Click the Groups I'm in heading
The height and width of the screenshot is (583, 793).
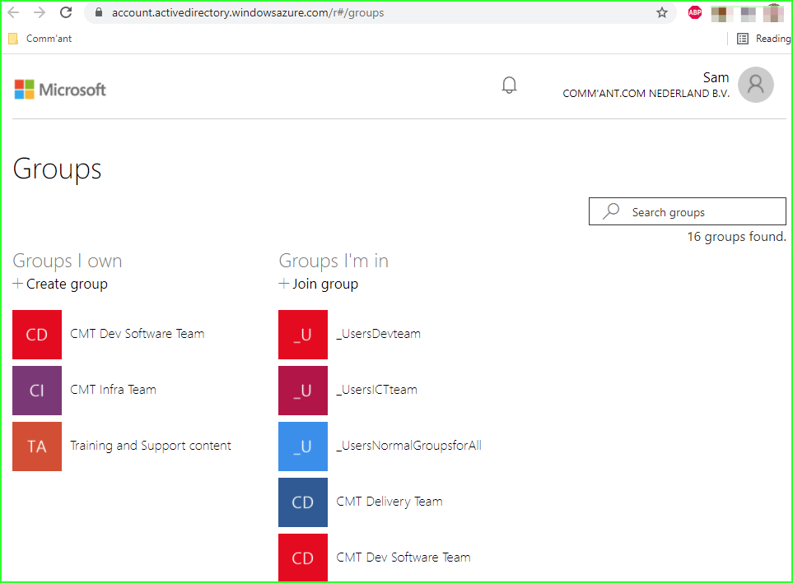point(334,261)
